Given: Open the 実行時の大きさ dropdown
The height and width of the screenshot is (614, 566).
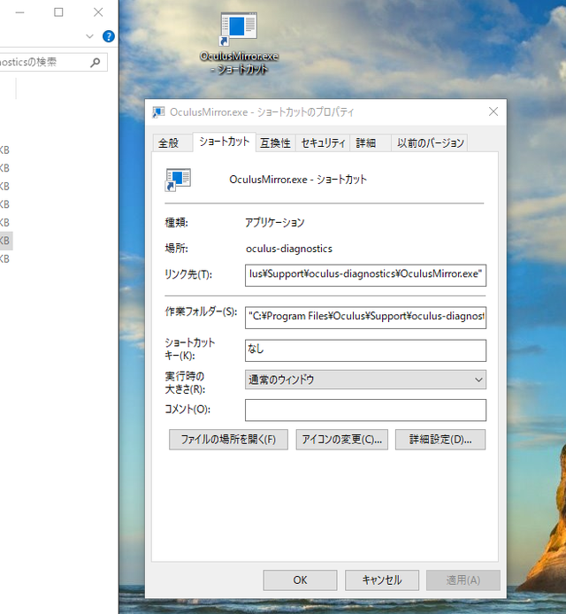Looking at the screenshot, I should click(365, 380).
